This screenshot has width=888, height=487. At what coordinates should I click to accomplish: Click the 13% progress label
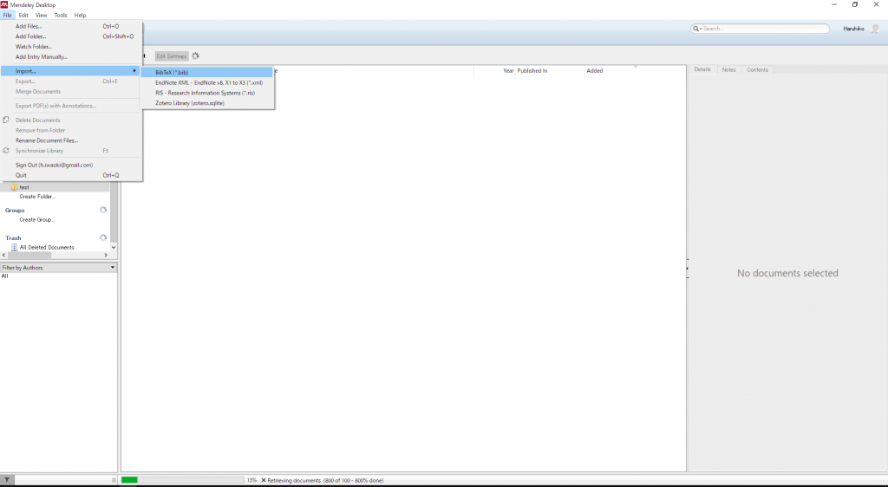[252, 480]
